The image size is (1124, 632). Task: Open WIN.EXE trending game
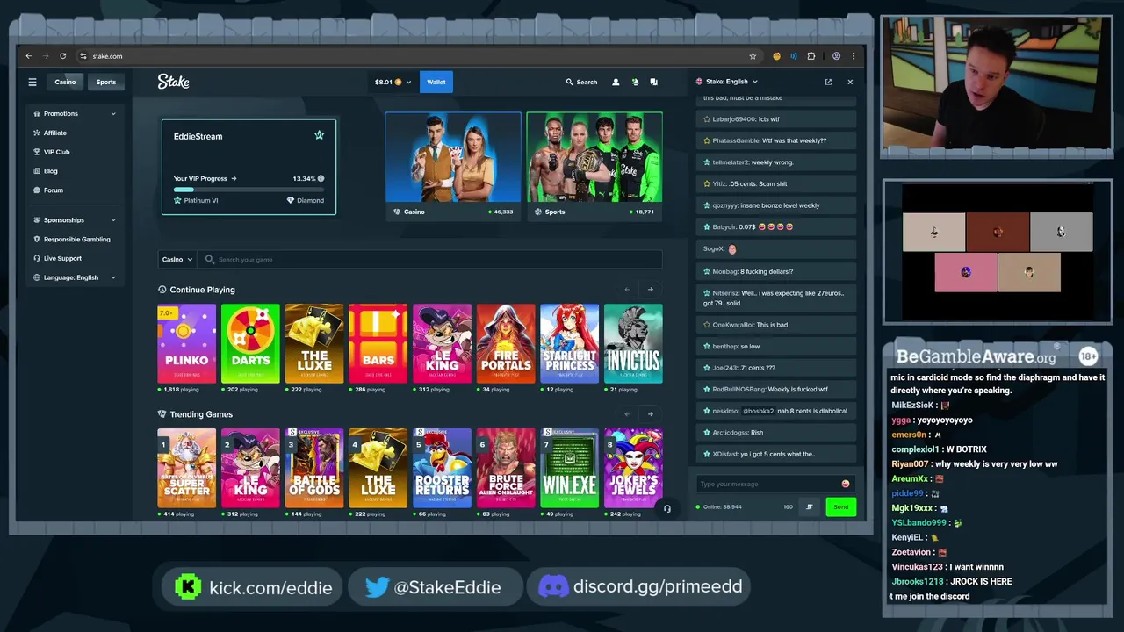point(569,468)
